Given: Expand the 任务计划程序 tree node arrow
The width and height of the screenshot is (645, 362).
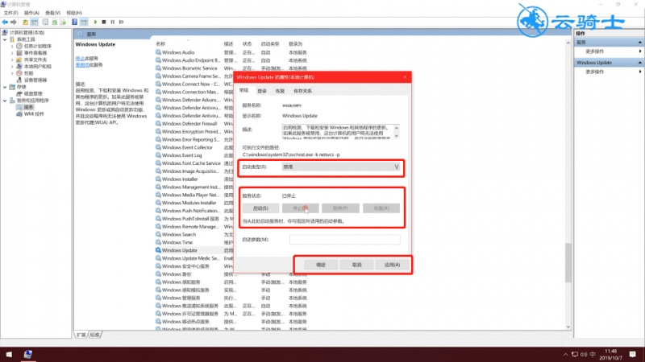Looking at the screenshot, I should click(12, 47).
